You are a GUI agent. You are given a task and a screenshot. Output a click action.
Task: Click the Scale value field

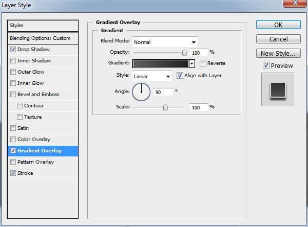pyautogui.click(x=198, y=107)
